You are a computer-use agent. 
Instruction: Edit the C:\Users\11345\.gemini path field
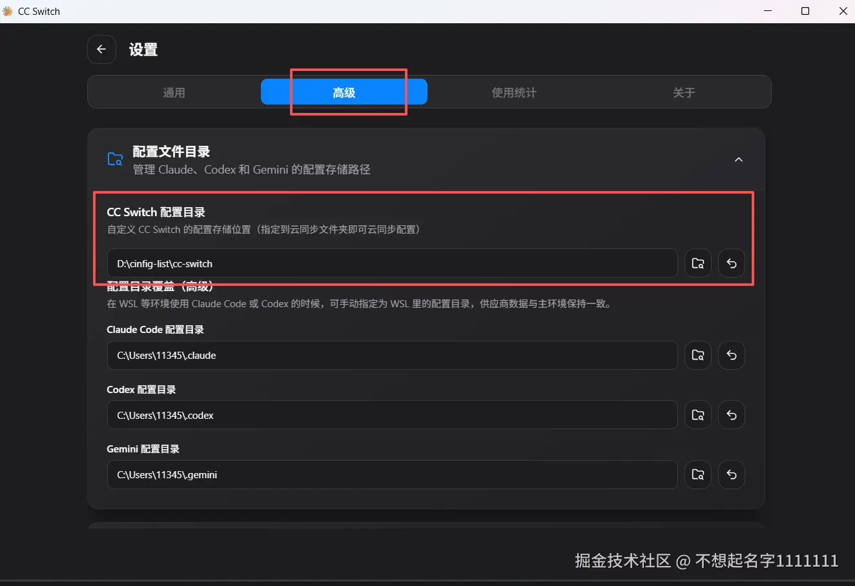pos(392,474)
